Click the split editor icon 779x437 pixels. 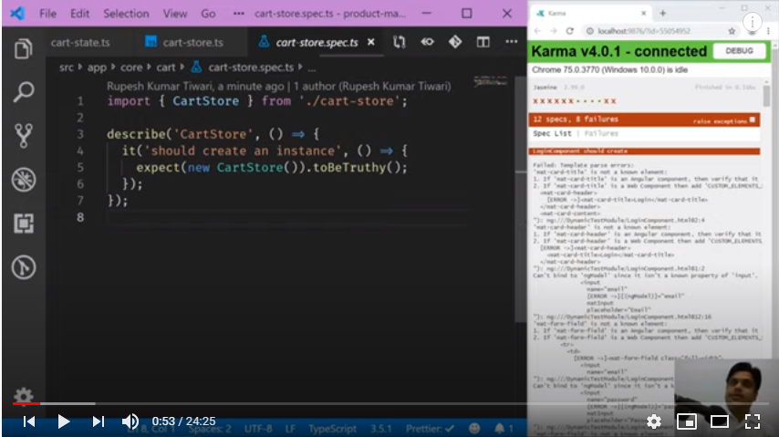pyautogui.click(x=483, y=42)
